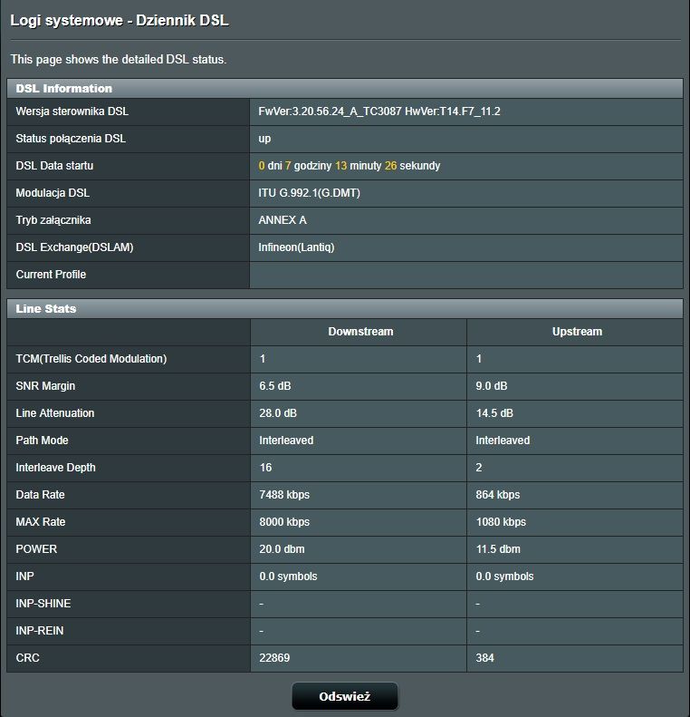
Task: Click the downstream CRC count 22869
Action: [x=274, y=658]
